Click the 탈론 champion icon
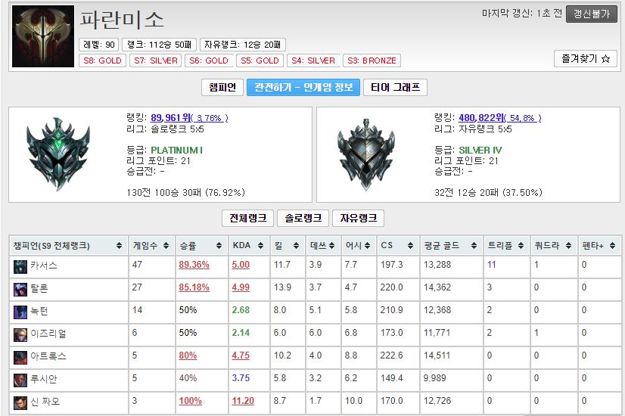Viewport: 625px width, 416px height. 20,289
